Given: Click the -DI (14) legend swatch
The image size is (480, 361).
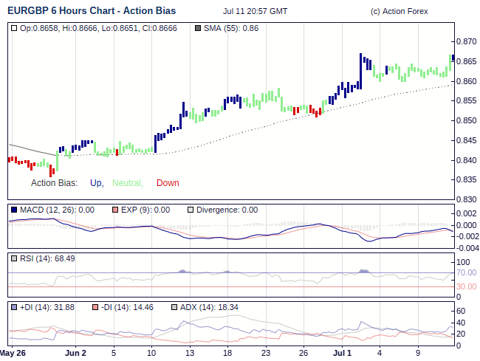Looking at the screenshot, I should [x=97, y=307].
